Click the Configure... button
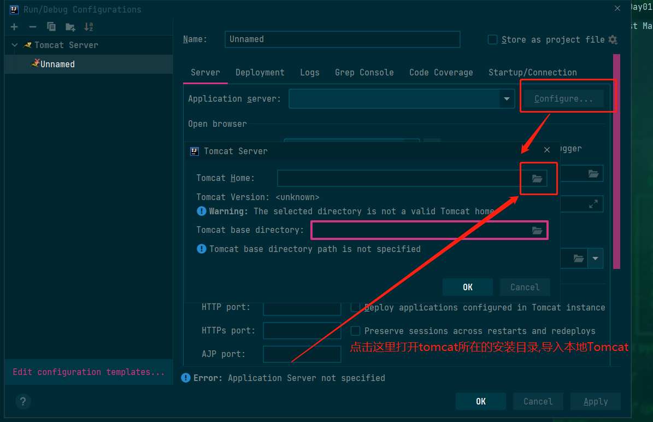This screenshot has width=653, height=422. pos(563,99)
